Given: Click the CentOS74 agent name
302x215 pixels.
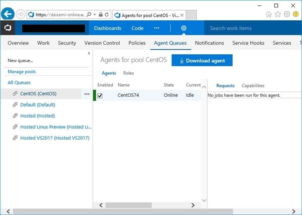Looking at the screenshot, I should click(x=128, y=95).
